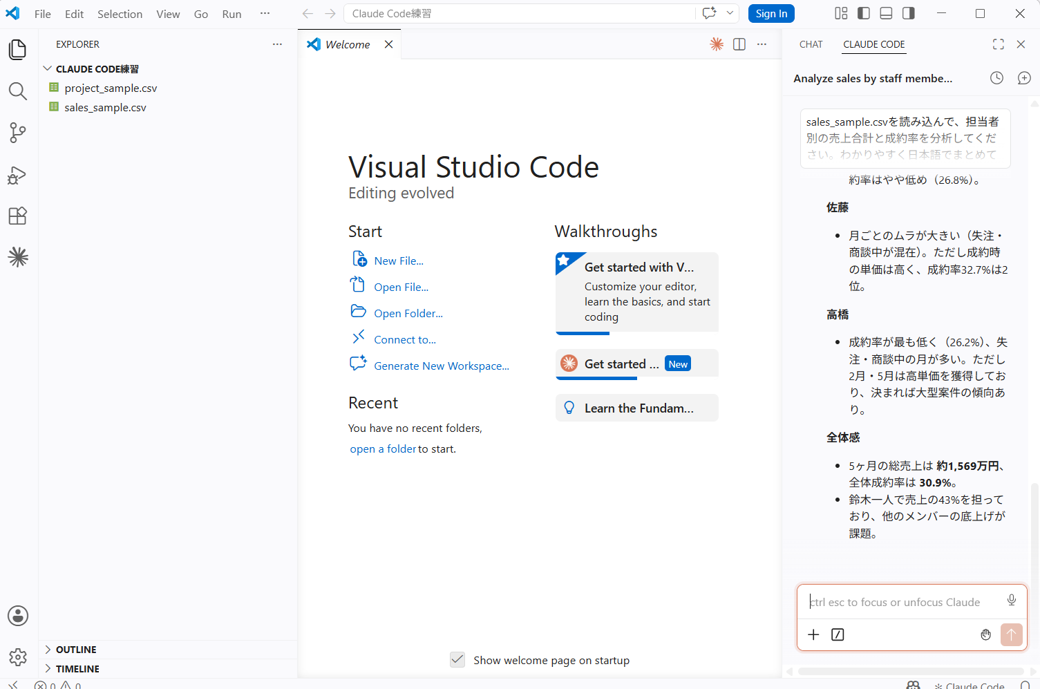Viewport: 1040px width, 689px height.
Task: Expand the OUTLINE section
Action: 168,650
